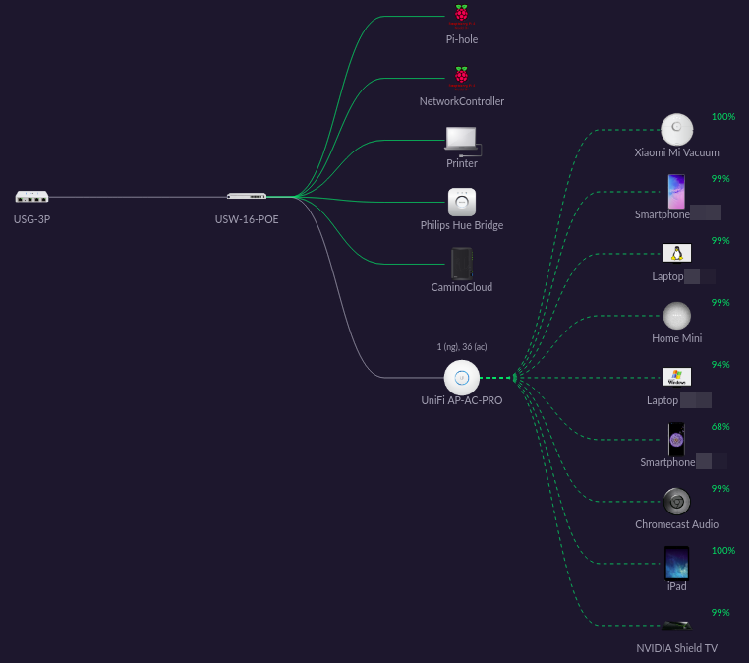This screenshot has width=749, height=663.
Task: Select the NetworkController raspberry icon
Action: 461,79
